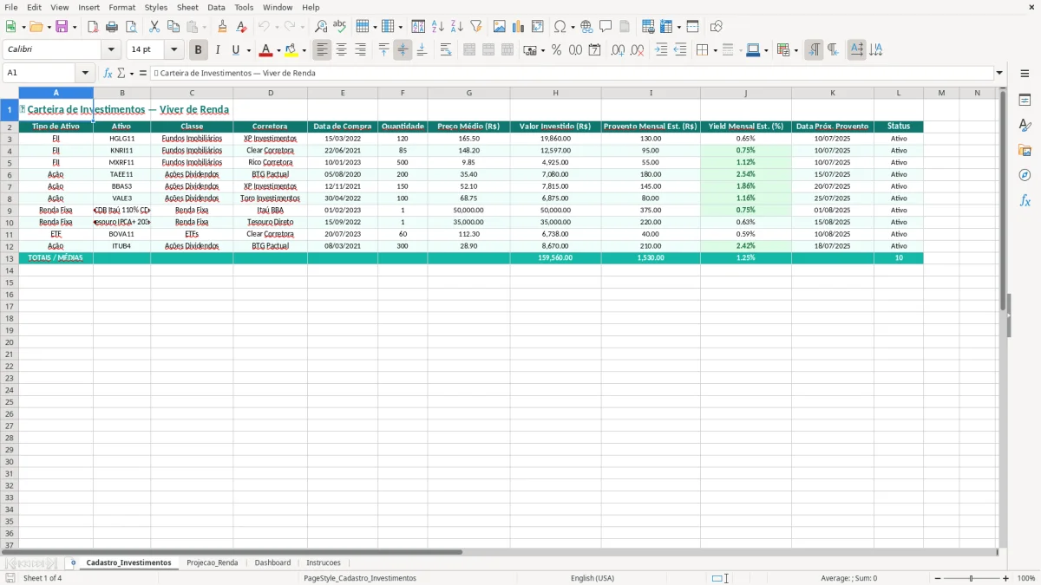Toggle Left-to-Right paragraph direction
The height and width of the screenshot is (585, 1041).
(814, 50)
